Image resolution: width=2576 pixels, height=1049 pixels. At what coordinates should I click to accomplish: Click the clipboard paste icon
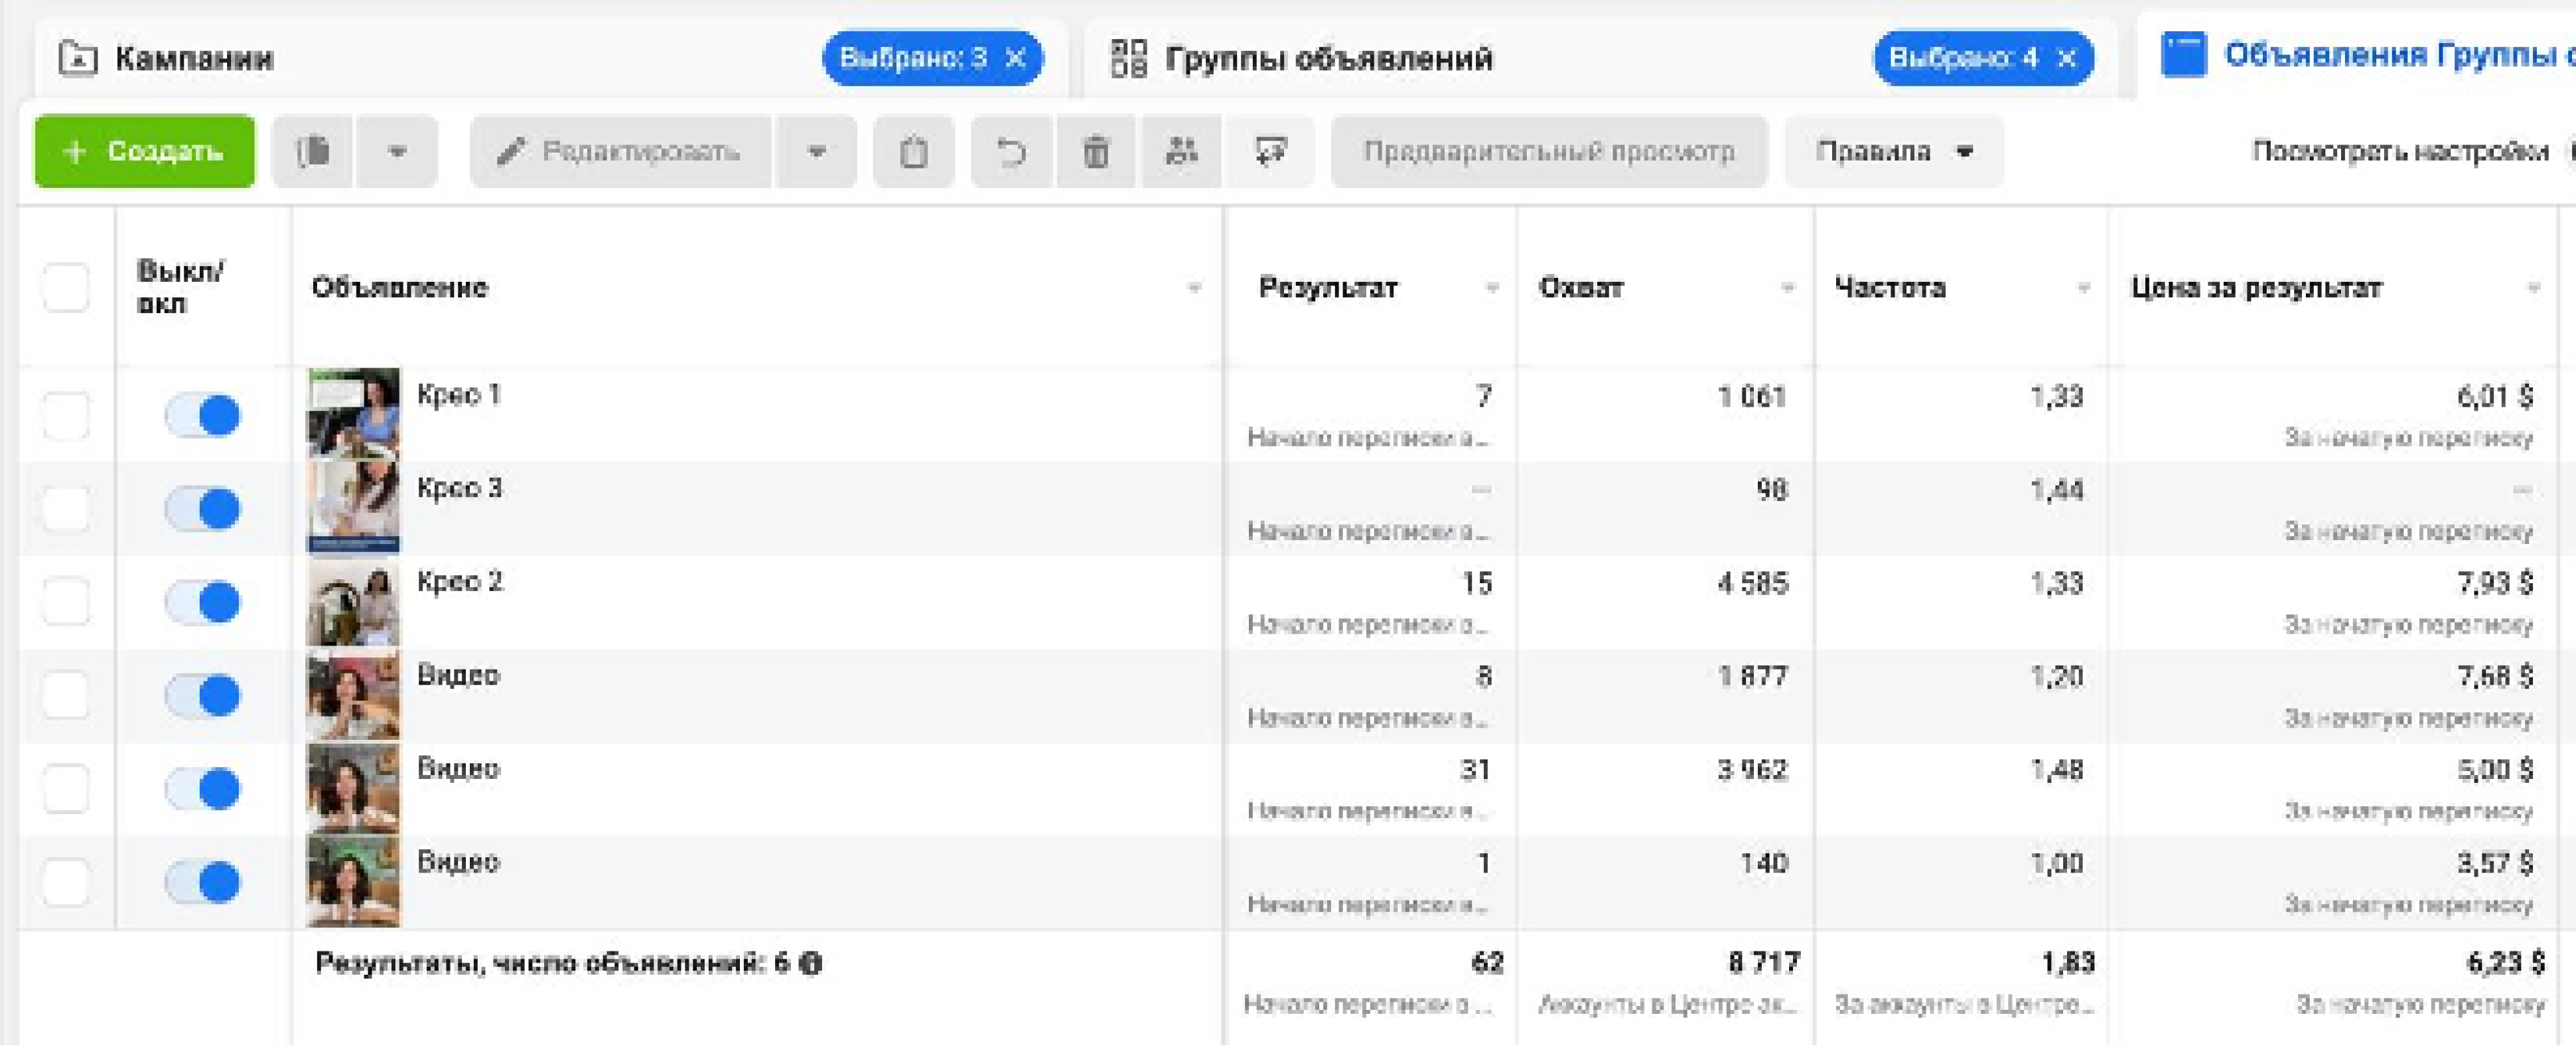913,152
